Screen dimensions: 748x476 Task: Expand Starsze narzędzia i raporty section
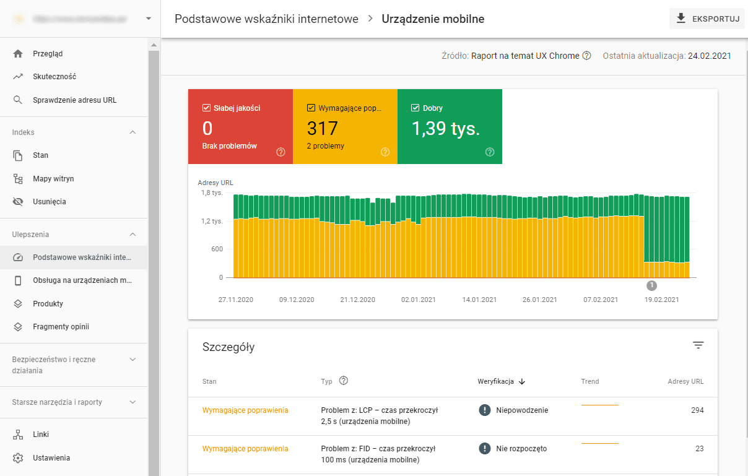pyautogui.click(x=133, y=402)
